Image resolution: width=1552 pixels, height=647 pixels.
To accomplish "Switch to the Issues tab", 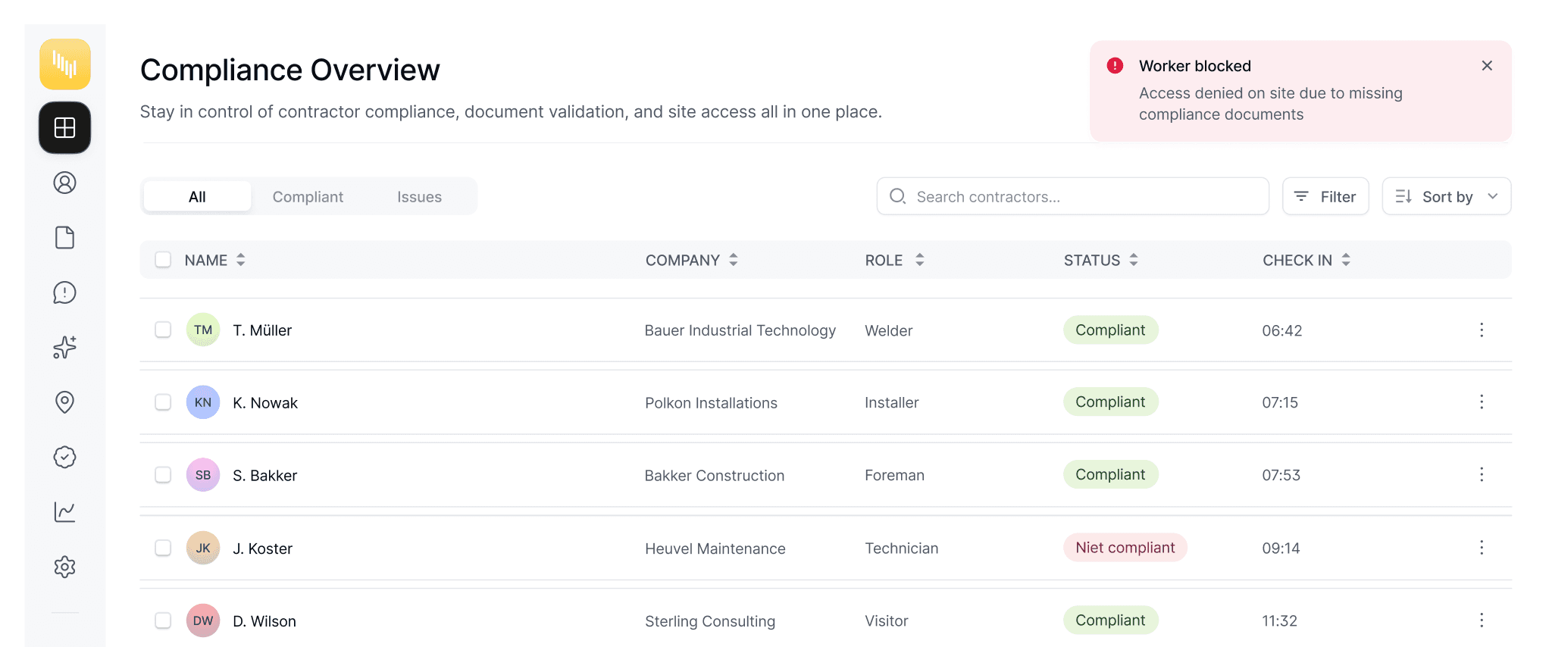I will [419, 196].
